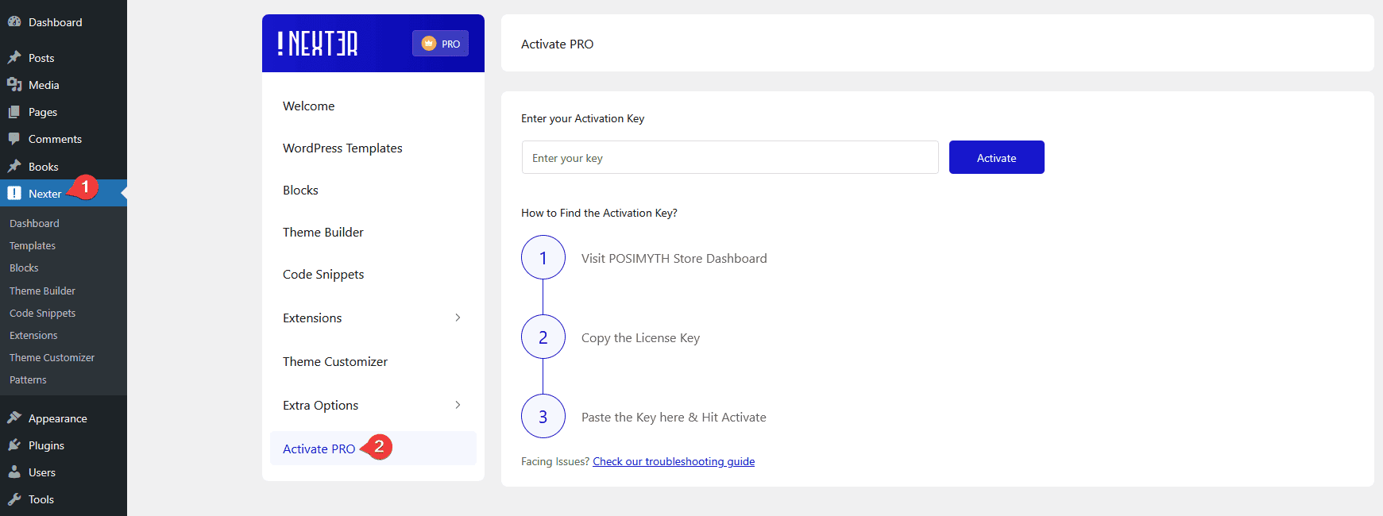Open Theme Builder in Nexter submenu
Image resolution: width=1383 pixels, height=516 pixels.
click(42, 291)
